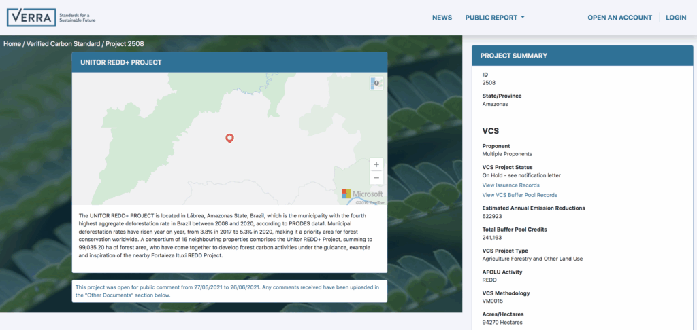Click the public comment notice text

[x=227, y=291]
